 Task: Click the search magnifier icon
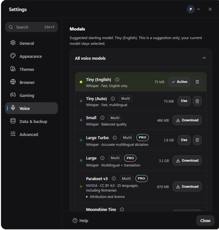pyautogui.click(x=11, y=27)
